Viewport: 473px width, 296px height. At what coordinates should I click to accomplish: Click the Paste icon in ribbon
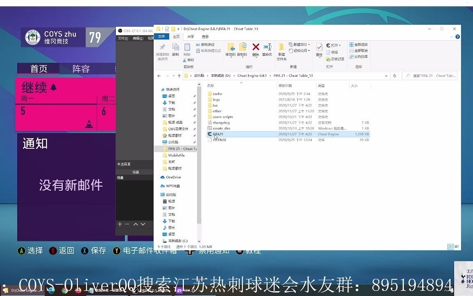point(187,50)
